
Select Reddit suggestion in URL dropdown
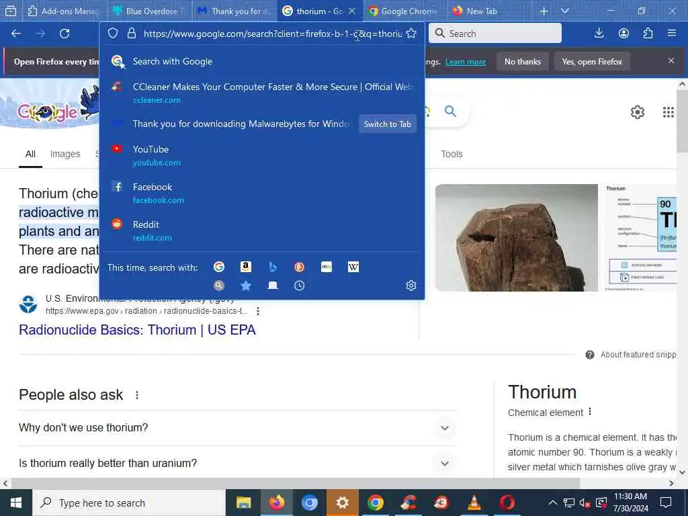pyautogui.click(x=262, y=230)
